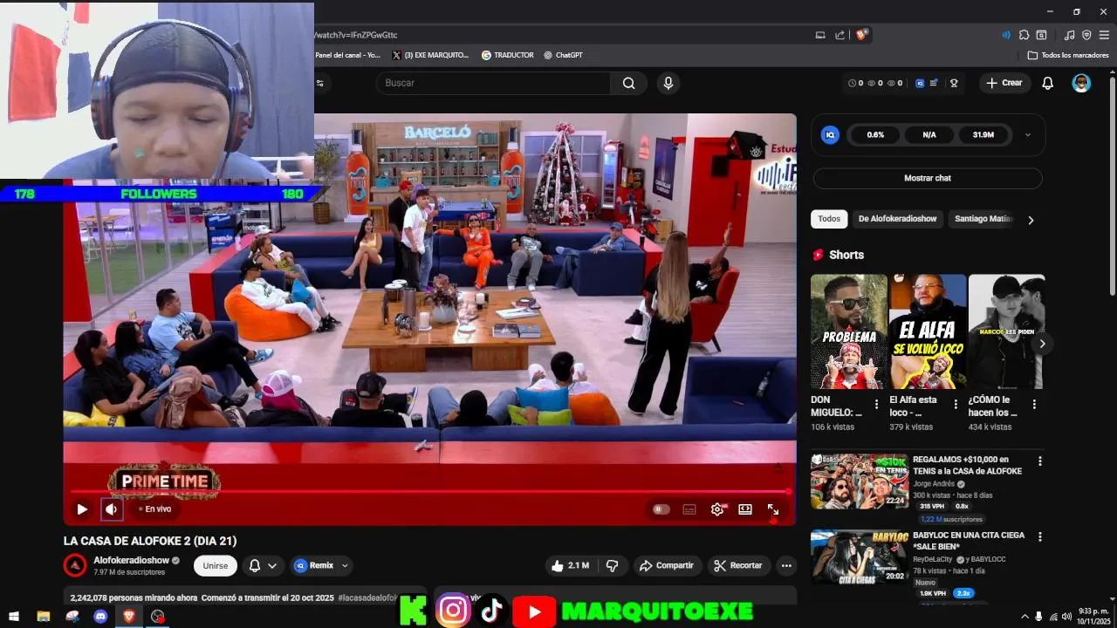Click the Recortar button

pyautogui.click(x=738, y=565)
